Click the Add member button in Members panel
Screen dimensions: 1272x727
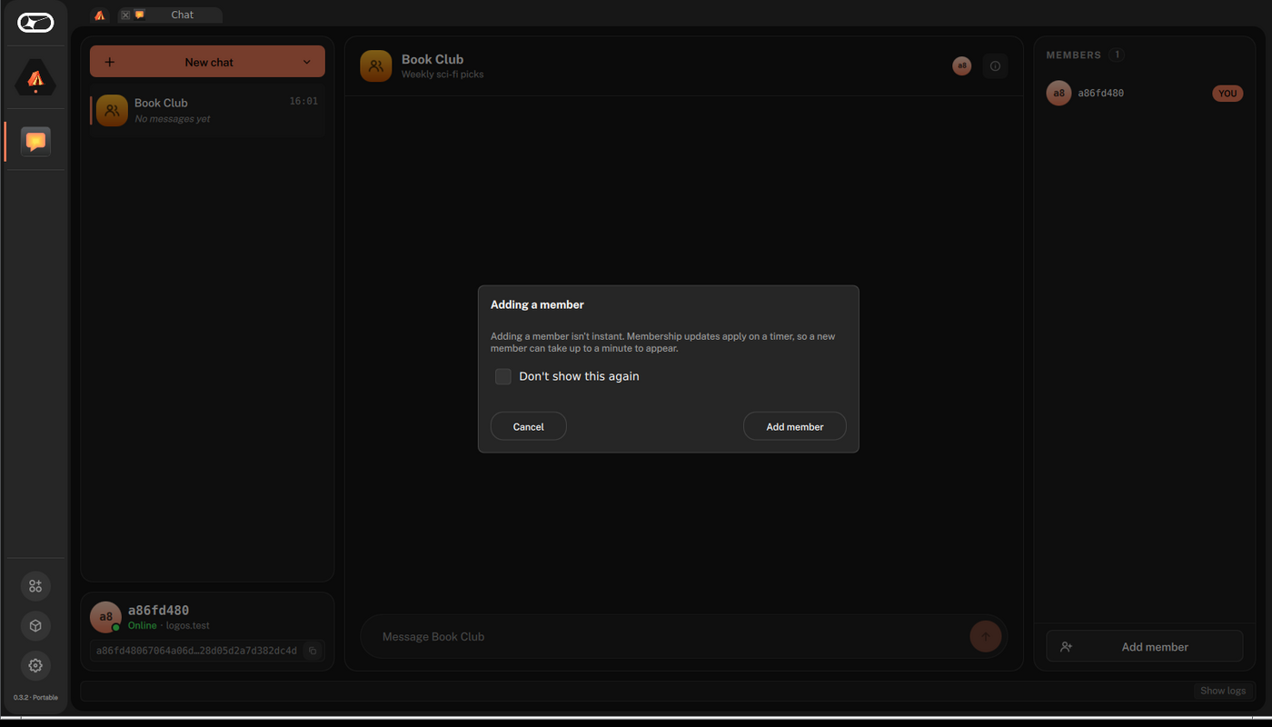(x=1145, y=646)
